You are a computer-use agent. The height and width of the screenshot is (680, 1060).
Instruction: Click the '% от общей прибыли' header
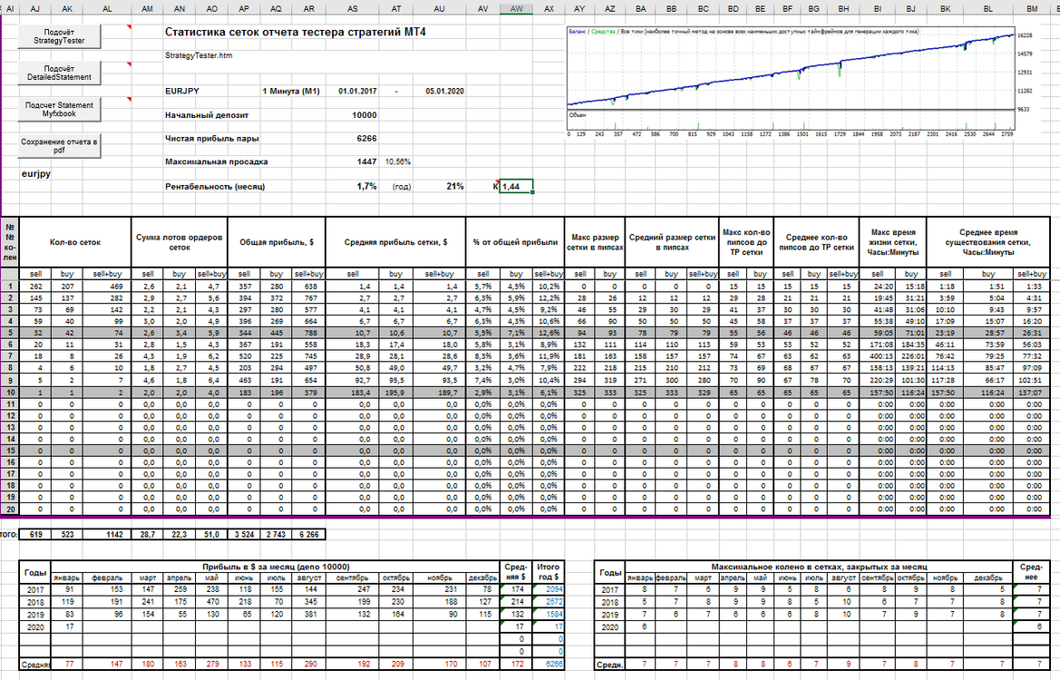tap(515, 242)
